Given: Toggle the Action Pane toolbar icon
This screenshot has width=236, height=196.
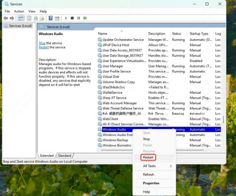Looking at the screenshot, I should 57,18.
